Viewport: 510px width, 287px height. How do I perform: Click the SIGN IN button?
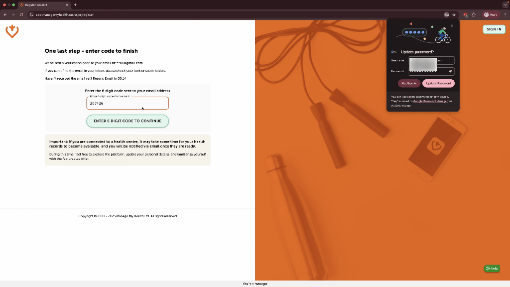494,29
